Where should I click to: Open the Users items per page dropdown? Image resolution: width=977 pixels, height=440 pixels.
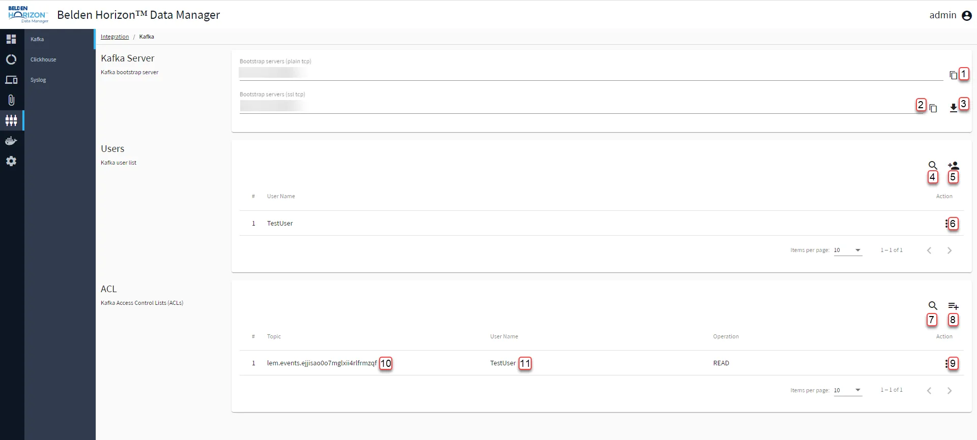(848, 250)
